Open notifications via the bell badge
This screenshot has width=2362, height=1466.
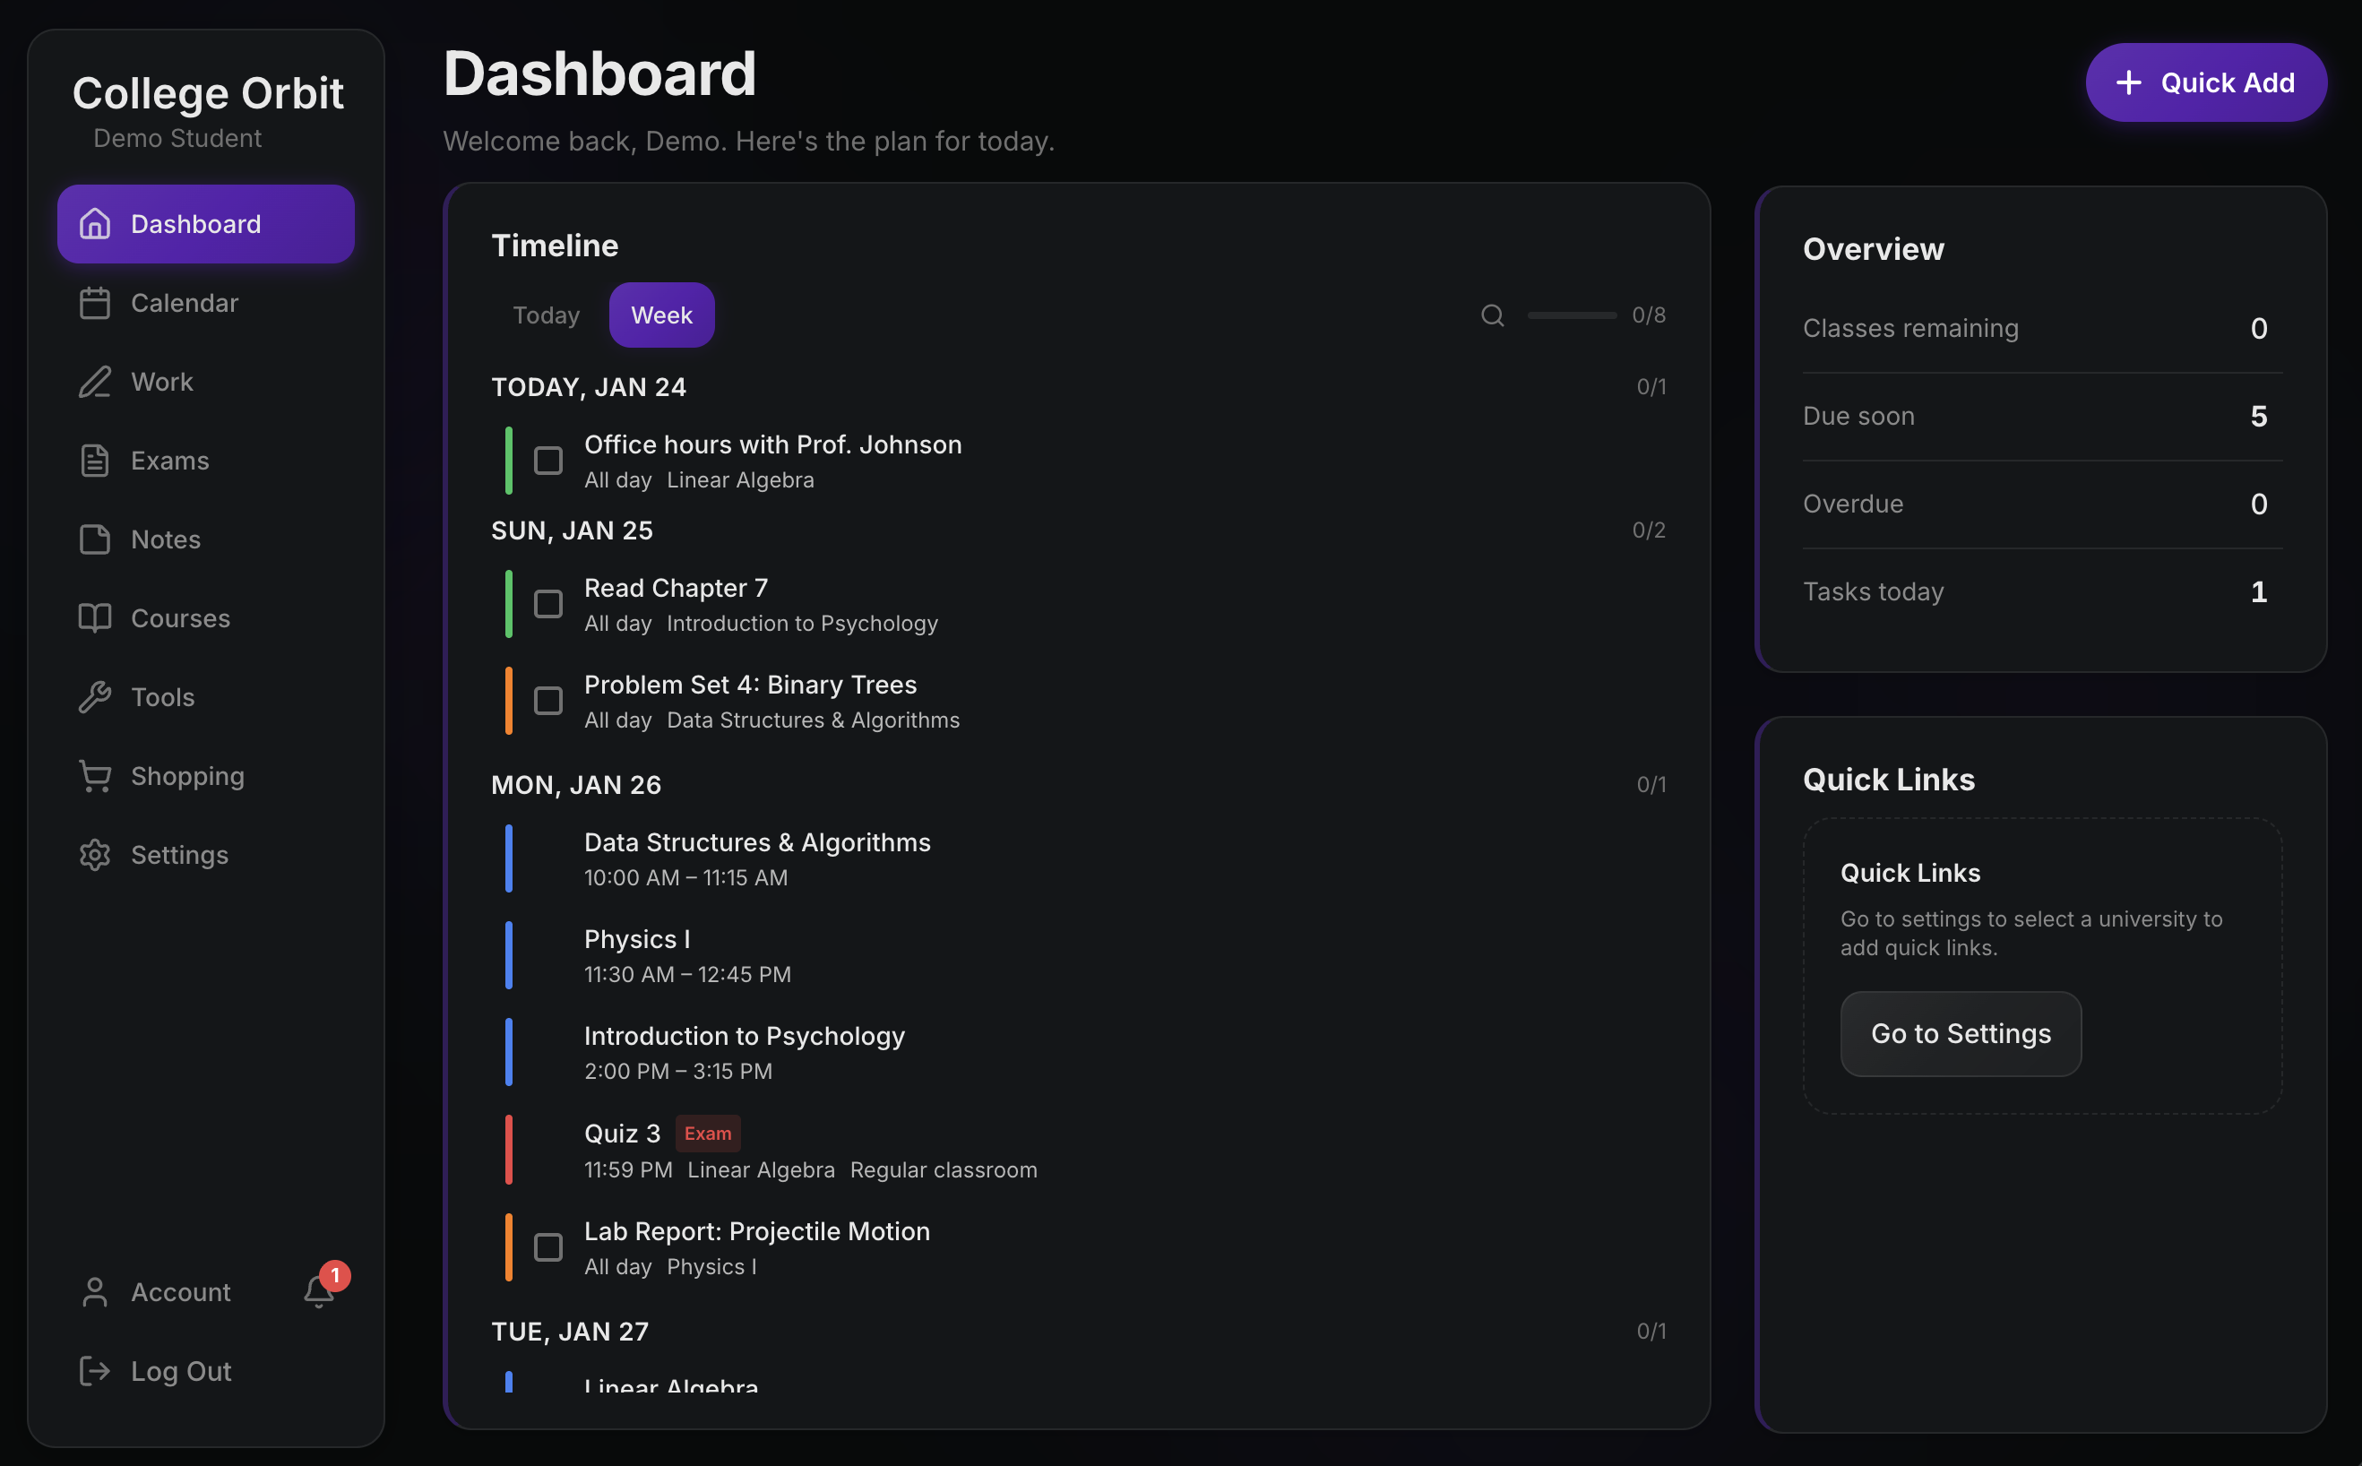tap(320, 1289)
